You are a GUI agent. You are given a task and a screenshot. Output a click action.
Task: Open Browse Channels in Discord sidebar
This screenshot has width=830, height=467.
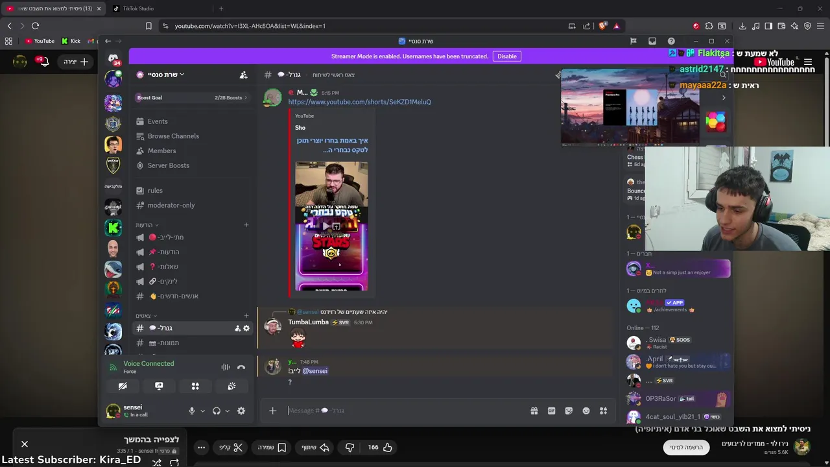point(192,136)
